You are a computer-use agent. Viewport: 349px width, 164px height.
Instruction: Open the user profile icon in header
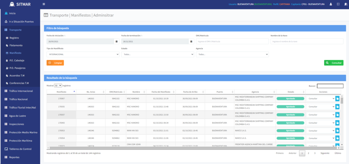[x=331, y=4]
